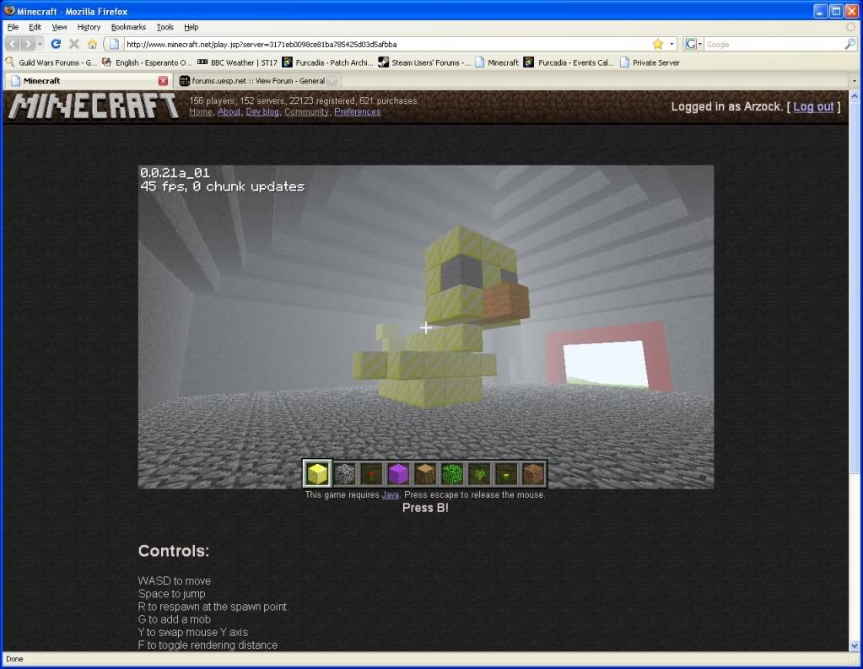863x669 pixels.
Task: Click the "Controls:" heading
Action: [x=174, y=551]
